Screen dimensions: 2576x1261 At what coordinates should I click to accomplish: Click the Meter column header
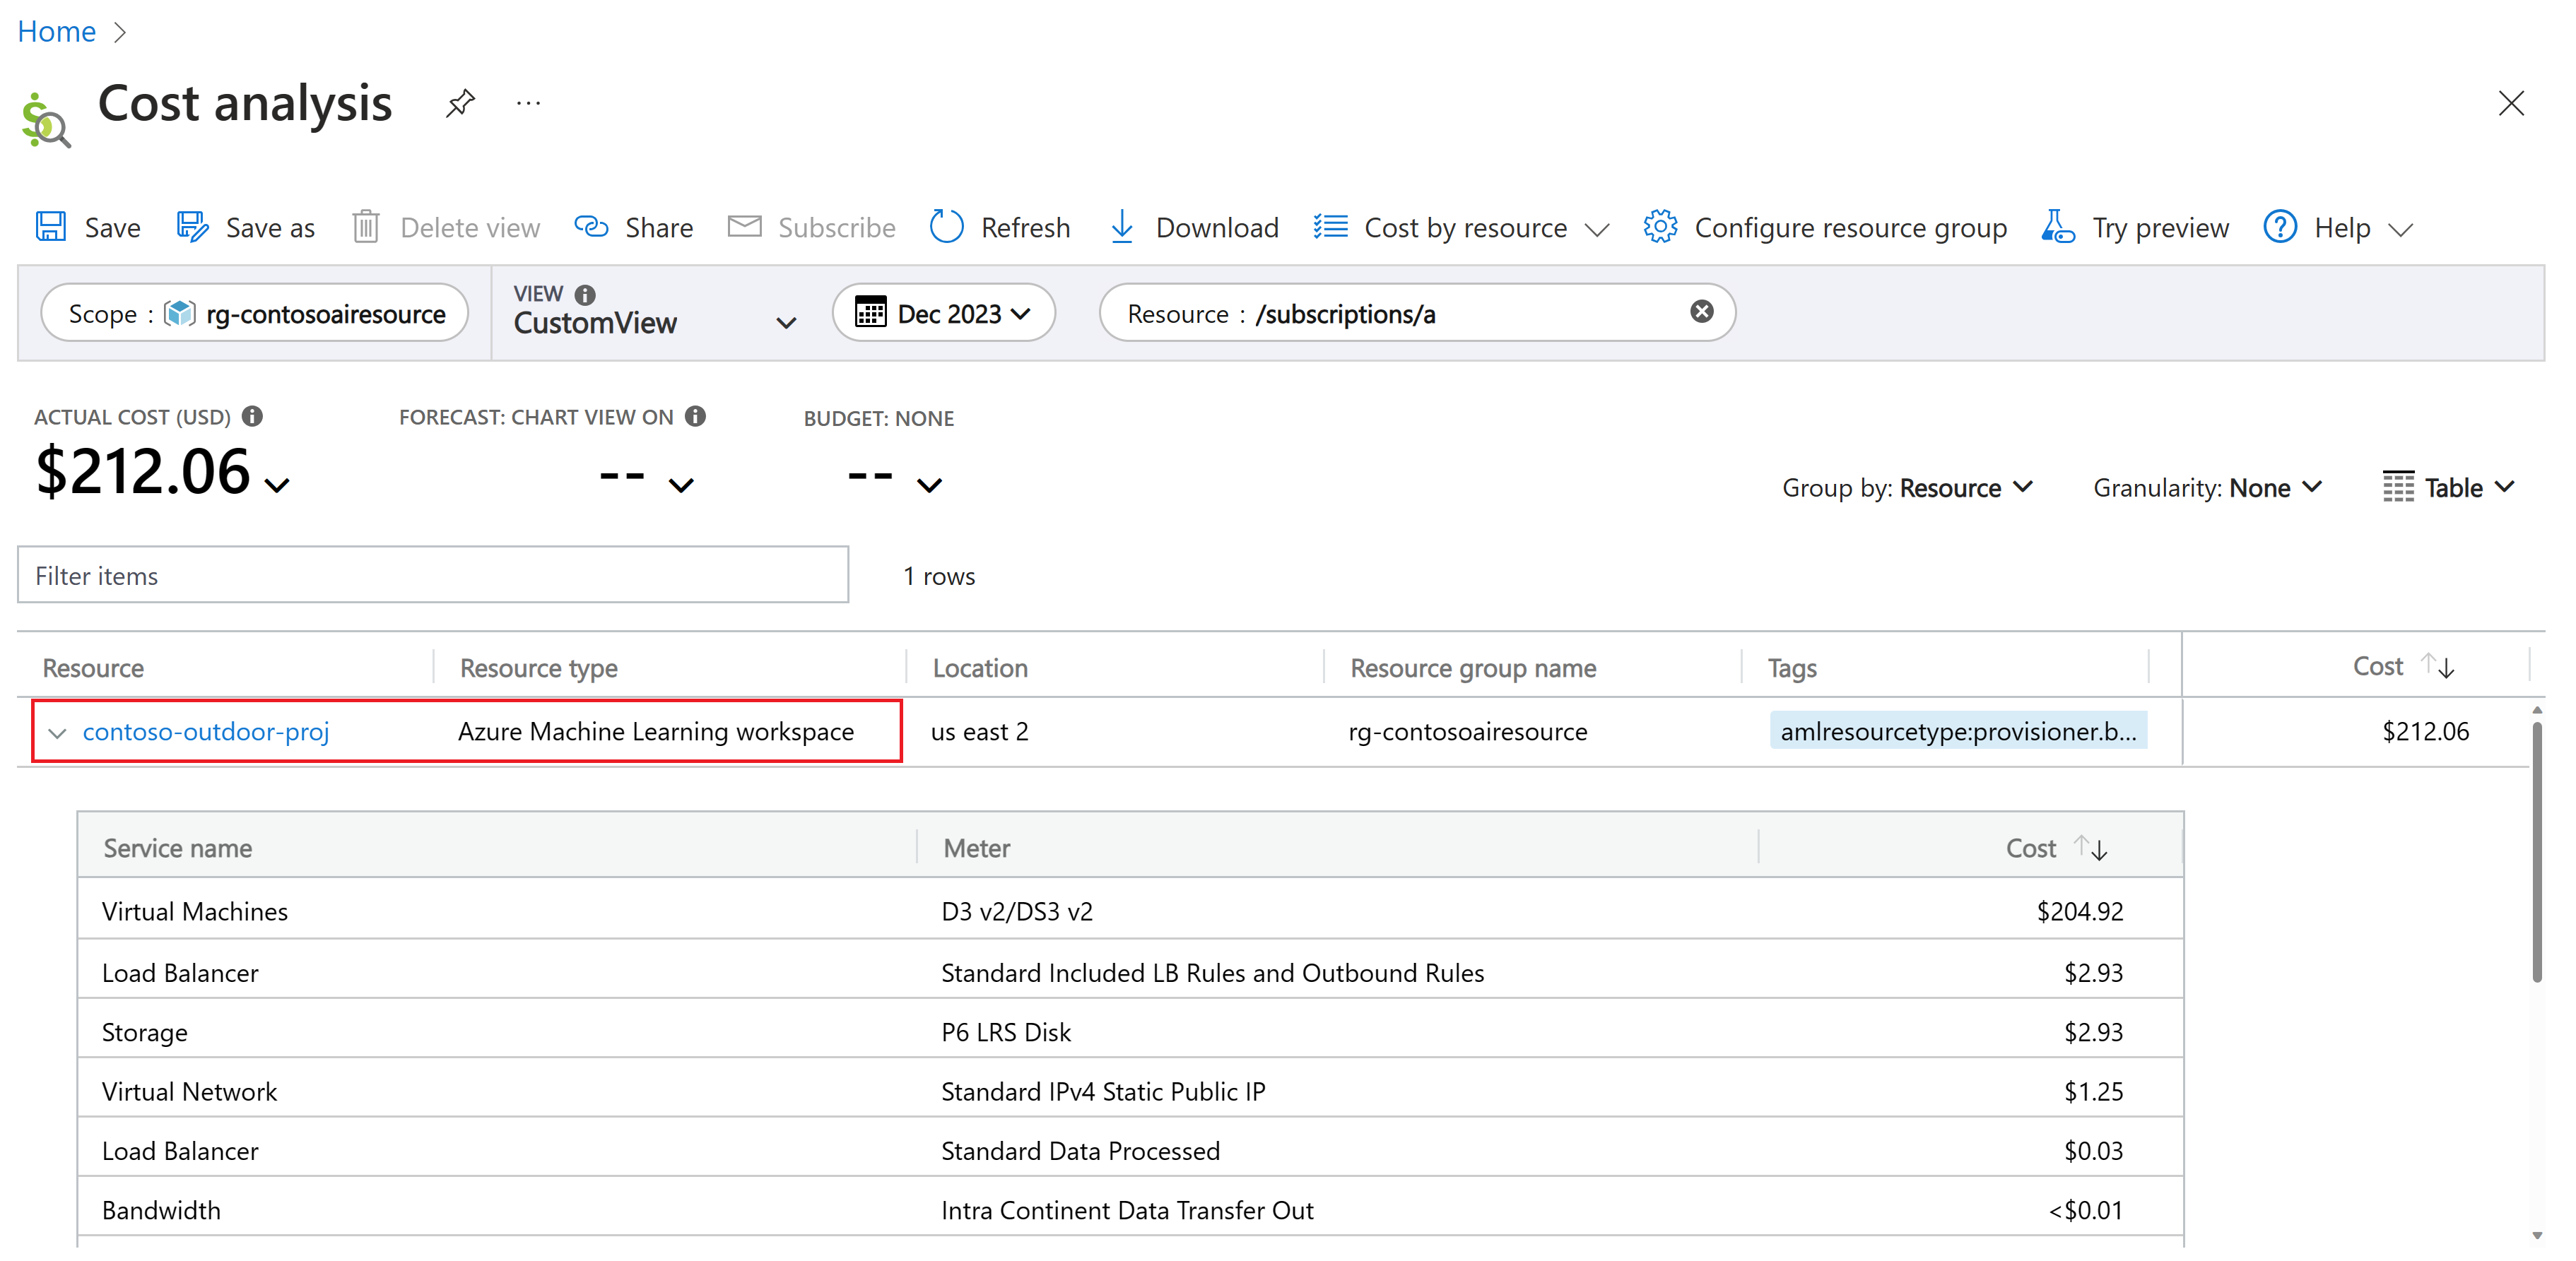976,847
